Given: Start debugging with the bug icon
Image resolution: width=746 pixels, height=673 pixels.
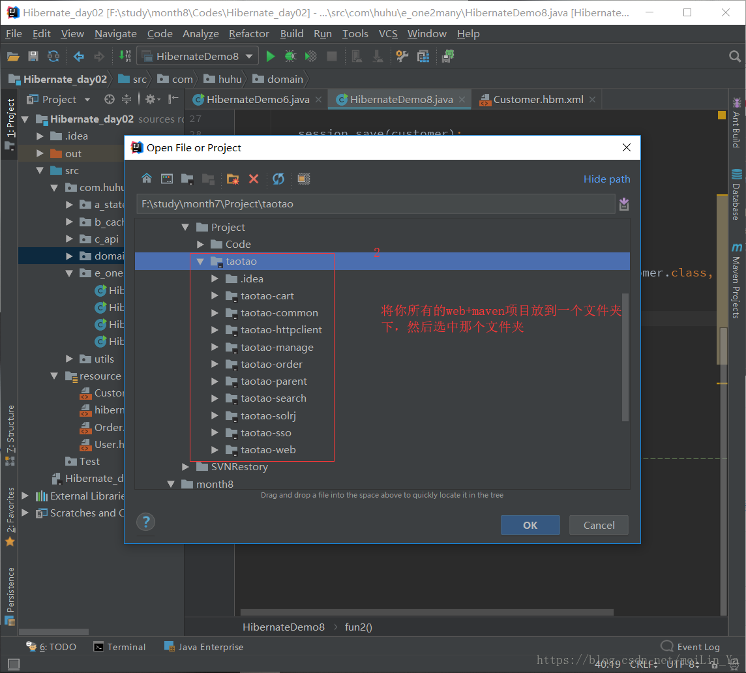Looking at the screenshot, I should [x=290, y=56].
